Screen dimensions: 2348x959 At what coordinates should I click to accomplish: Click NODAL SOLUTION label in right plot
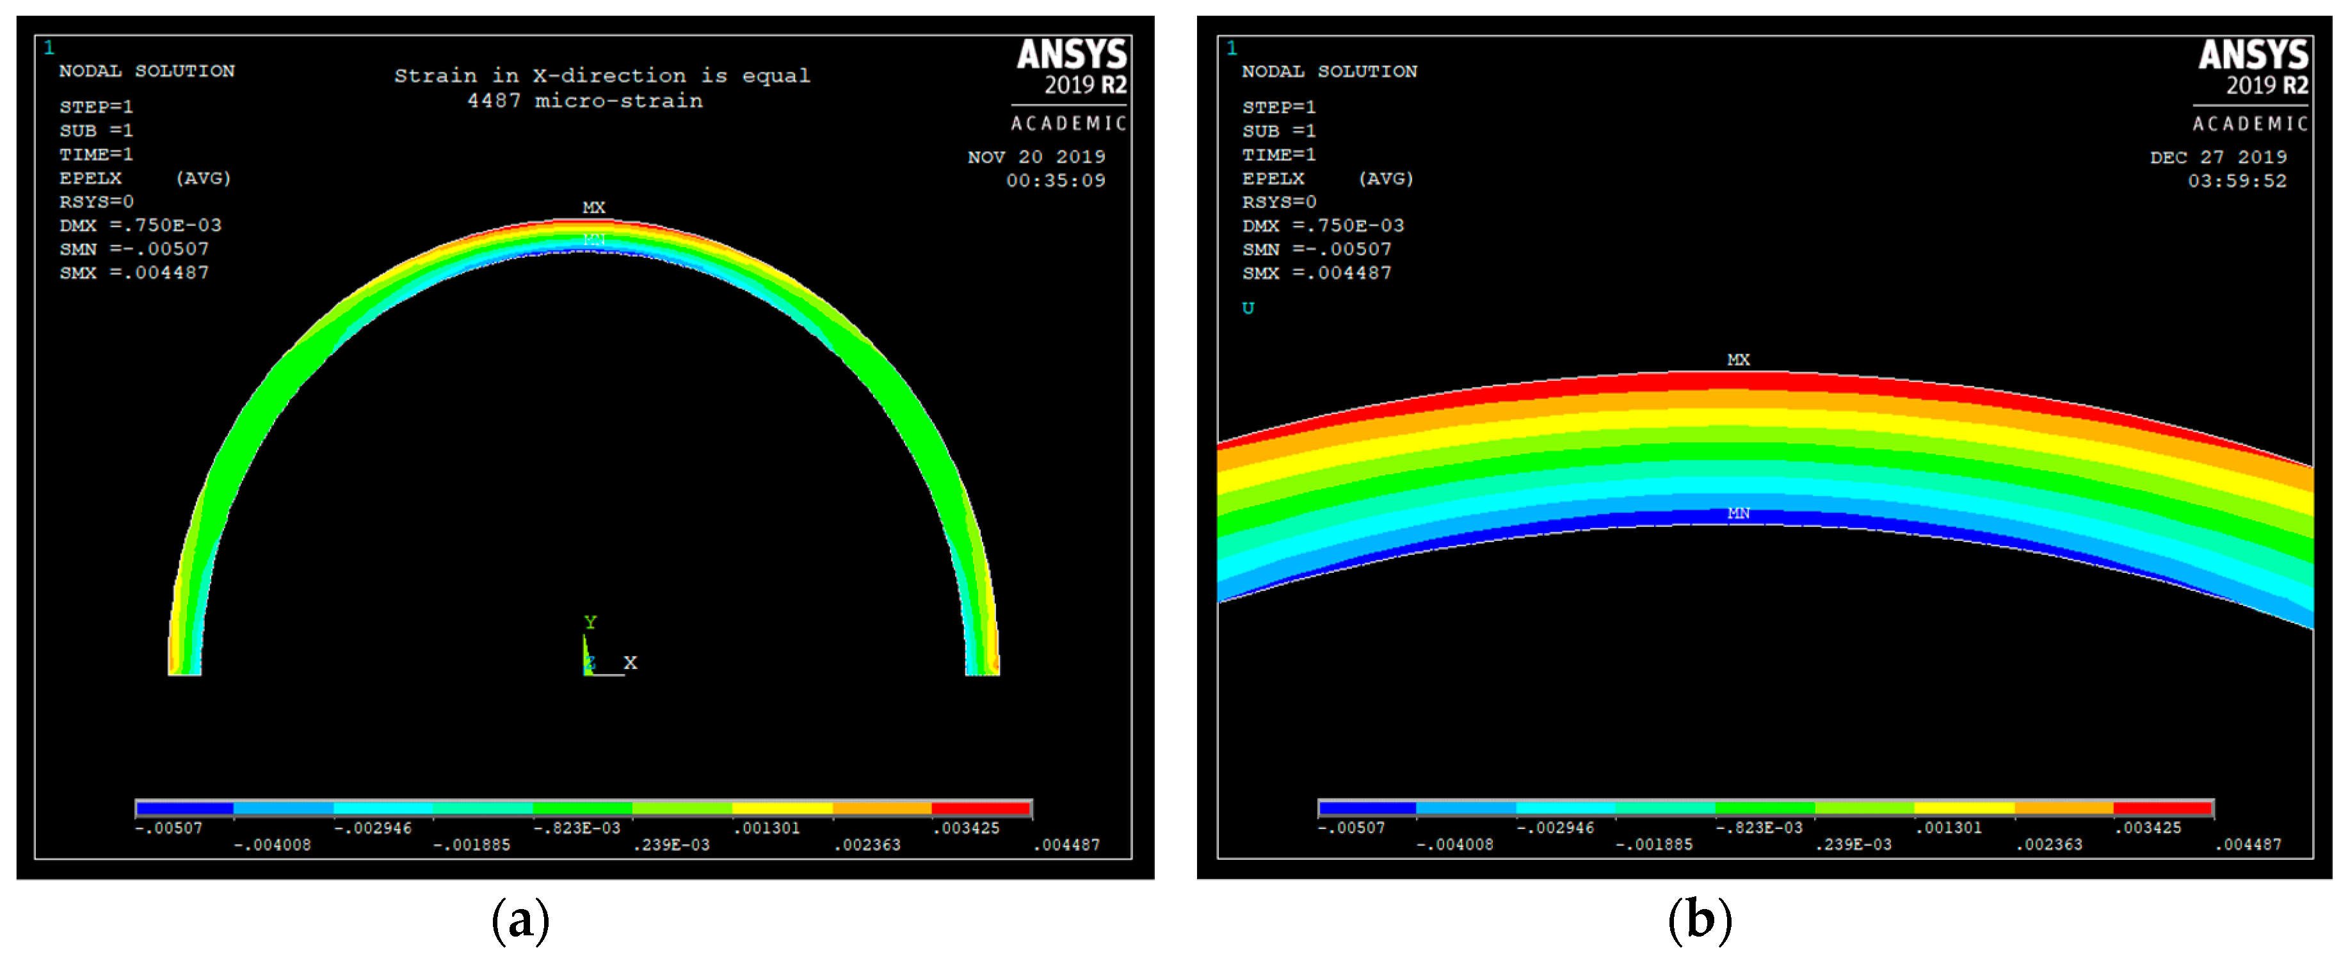pos(1328,71)
